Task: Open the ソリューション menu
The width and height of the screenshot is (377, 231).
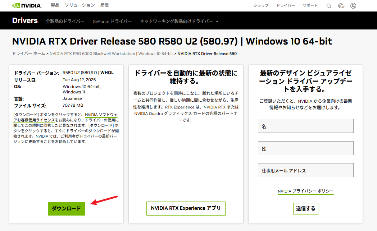Action: click(x=80, y=5)
